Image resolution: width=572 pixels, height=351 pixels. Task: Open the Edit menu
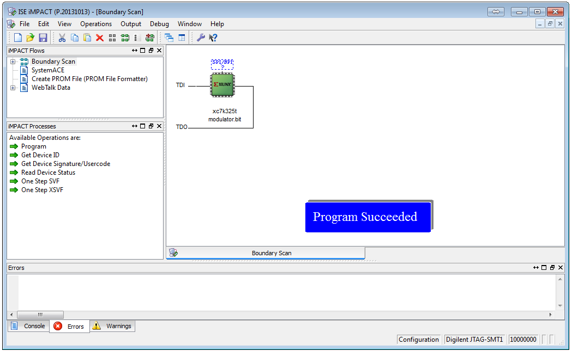(44, 24)
